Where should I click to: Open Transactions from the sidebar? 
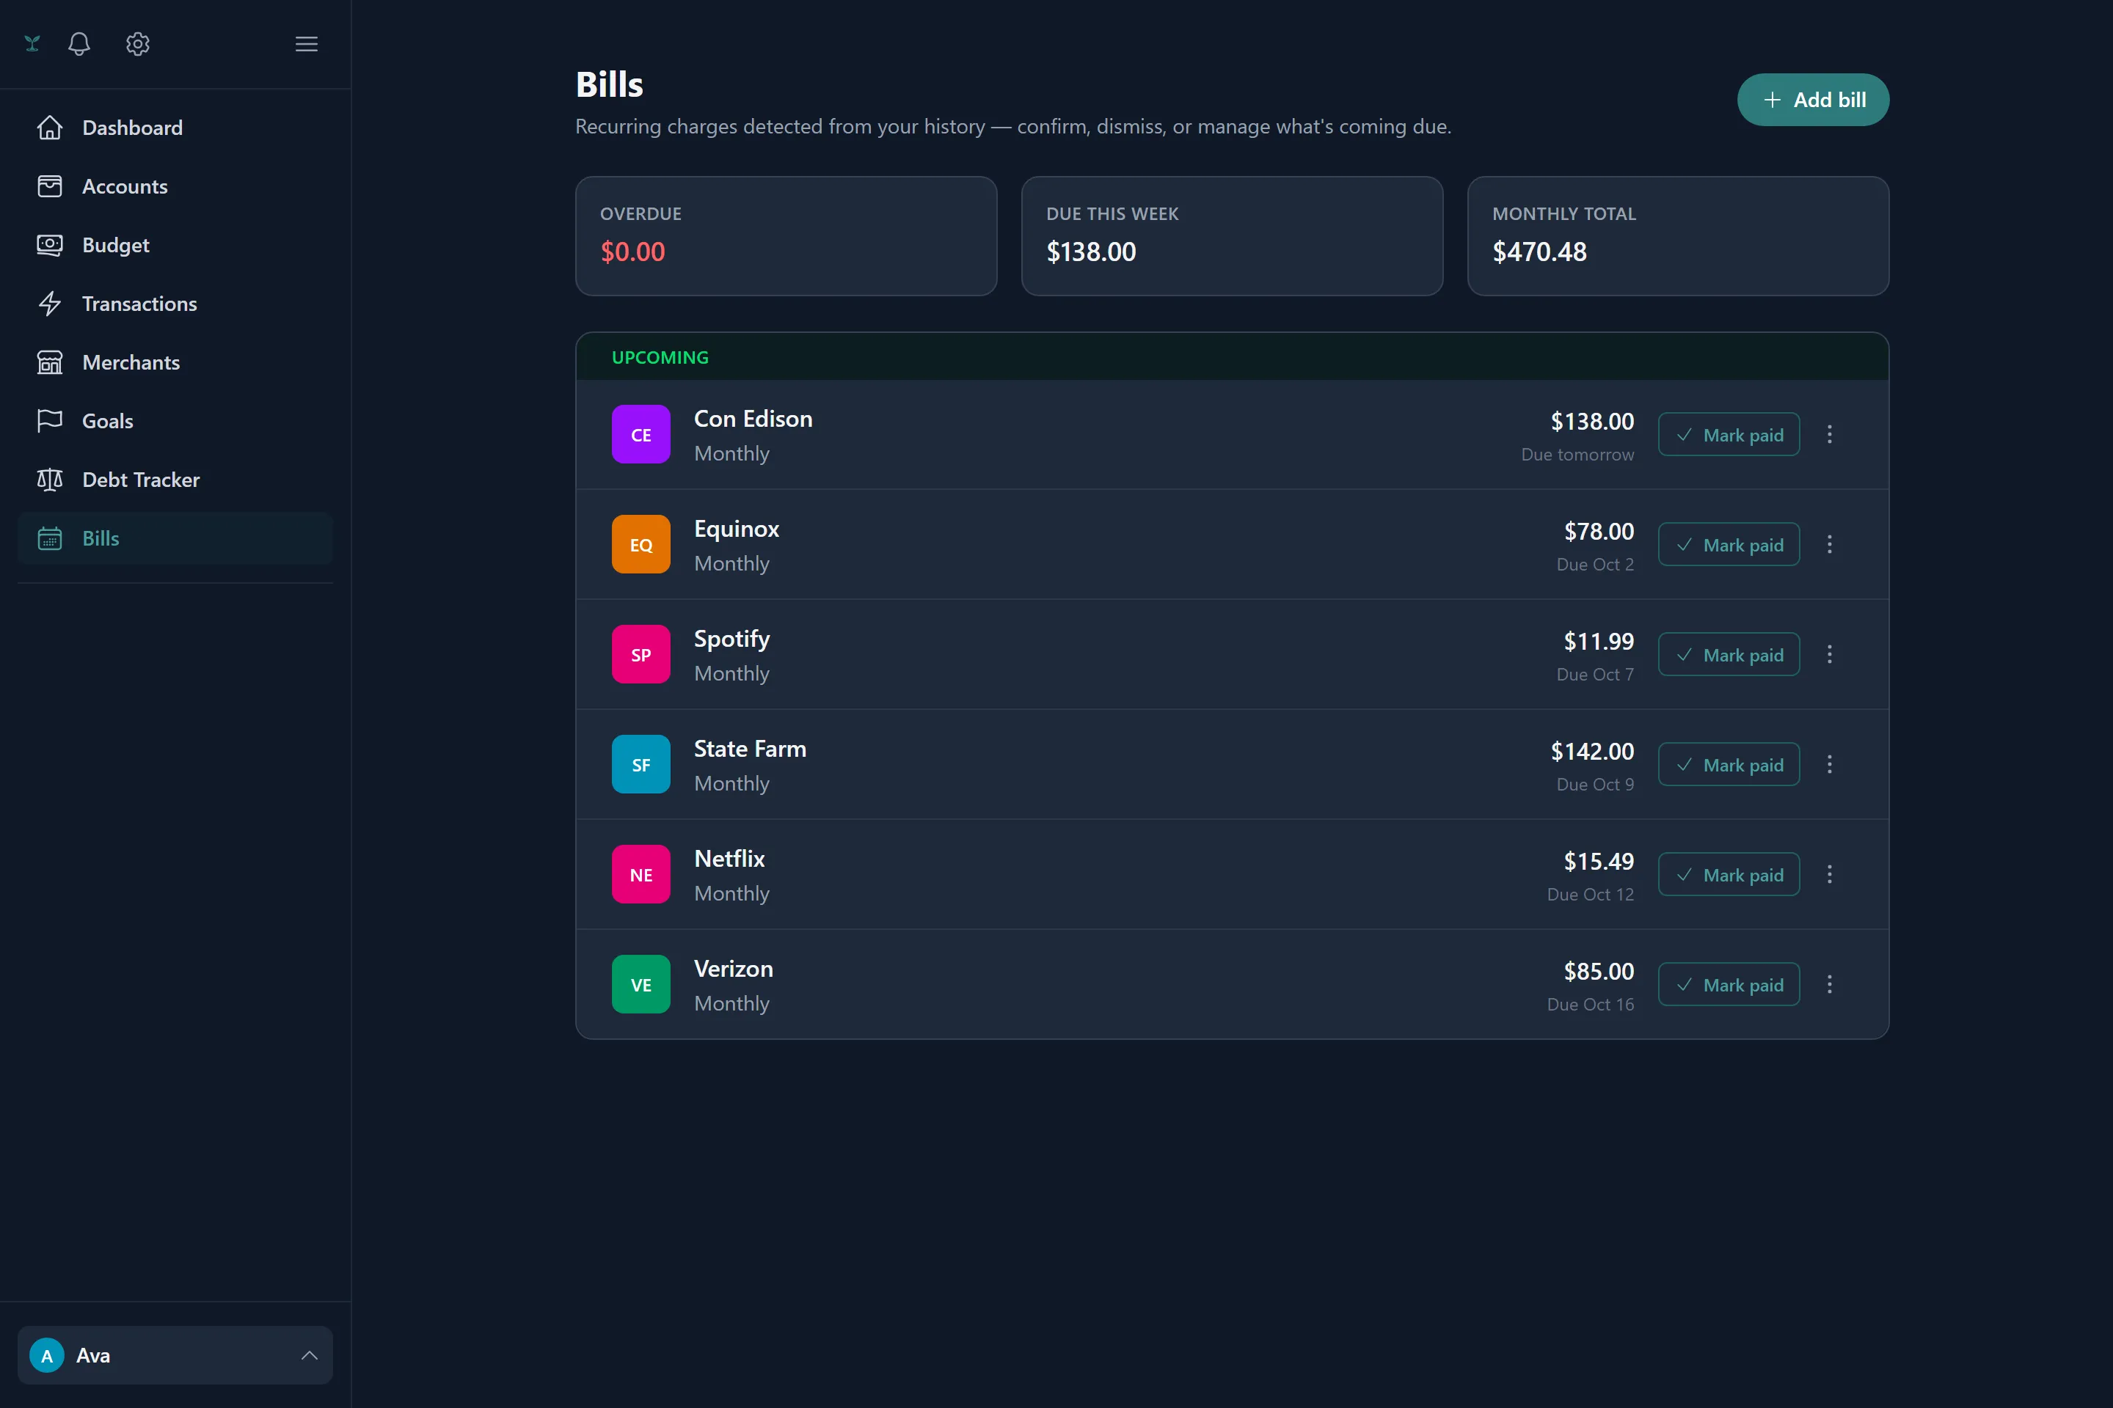click(x=175, y=304)
